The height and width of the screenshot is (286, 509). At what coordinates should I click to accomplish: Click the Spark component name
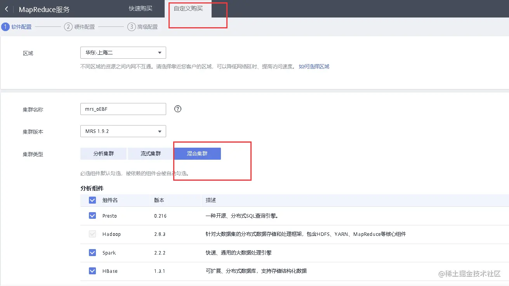point(109,253)
